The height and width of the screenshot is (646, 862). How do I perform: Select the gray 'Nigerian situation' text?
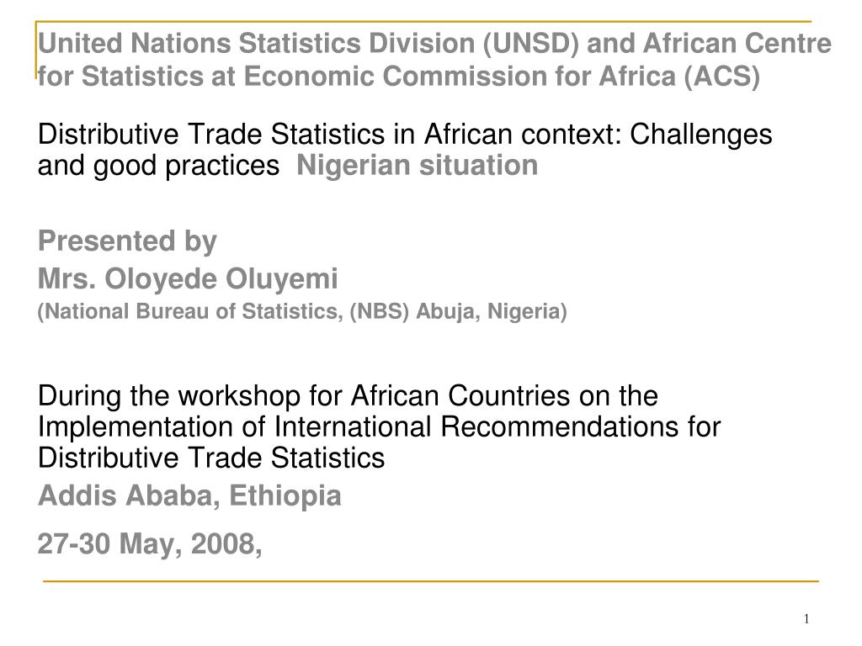point(418,166)
